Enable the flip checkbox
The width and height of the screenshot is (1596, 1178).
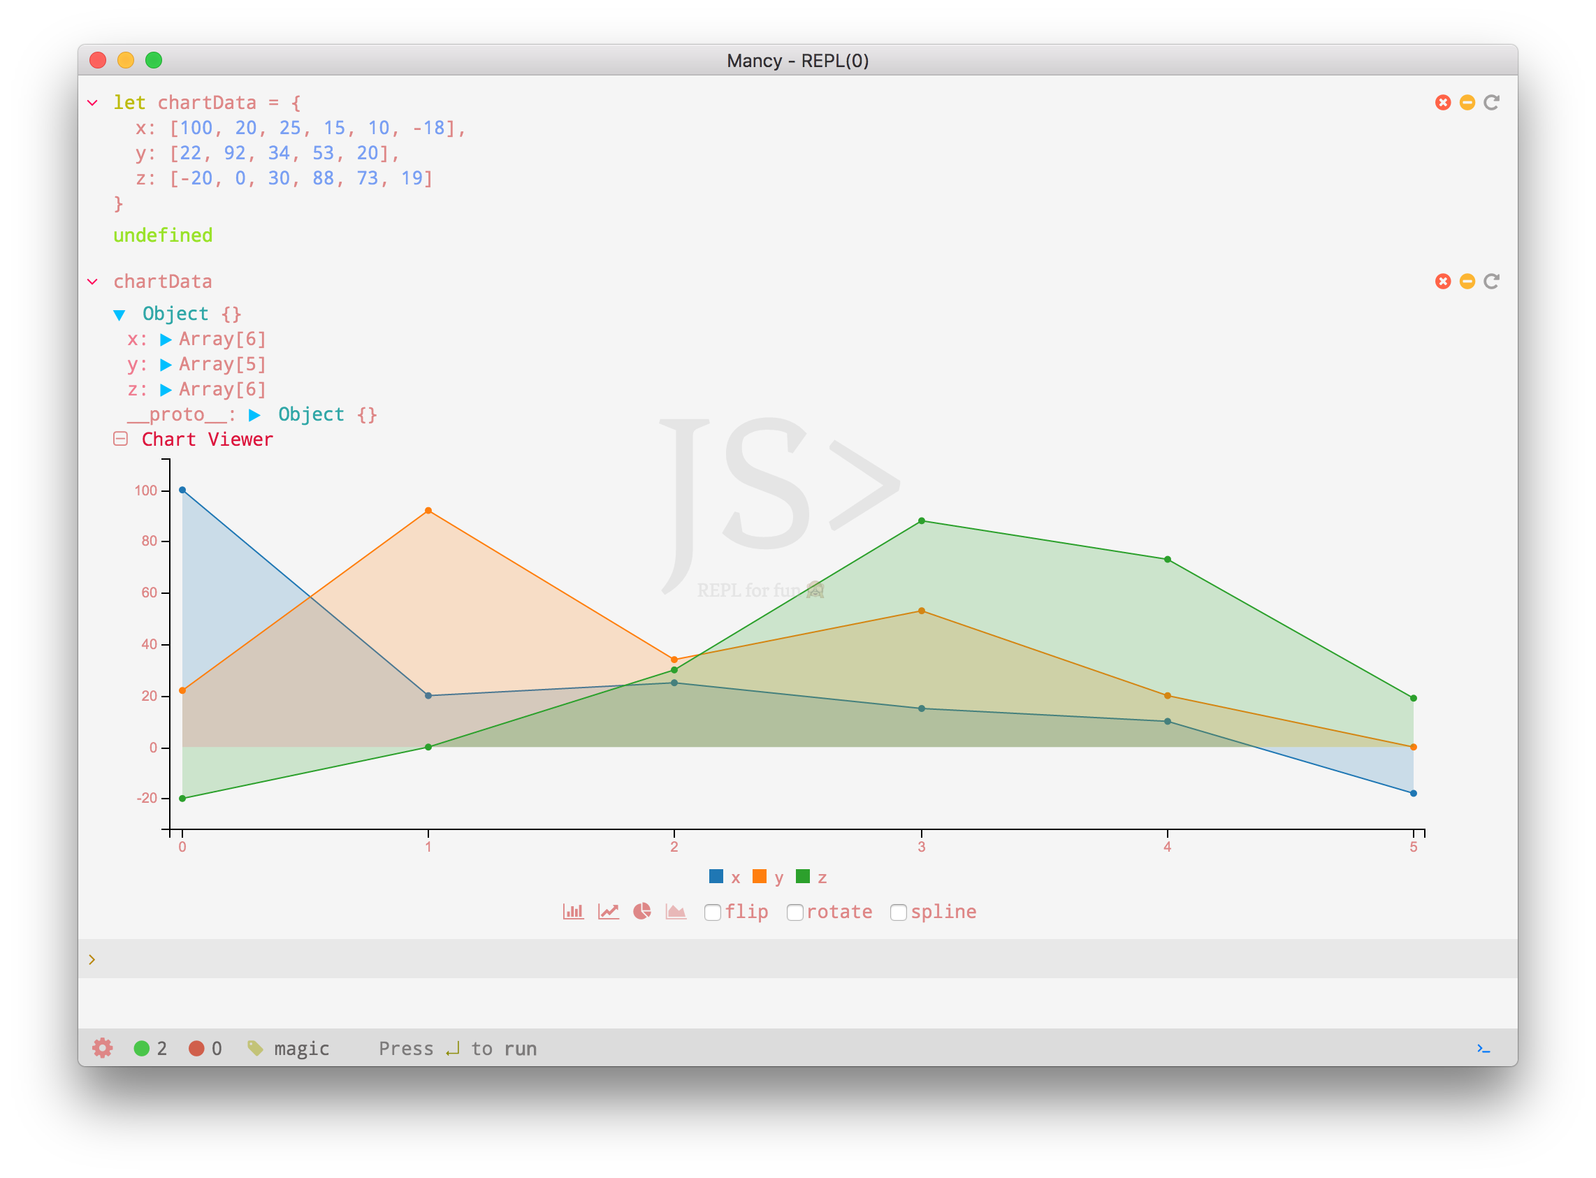point(713,912)
